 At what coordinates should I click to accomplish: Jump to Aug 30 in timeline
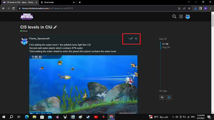point(163,39)
